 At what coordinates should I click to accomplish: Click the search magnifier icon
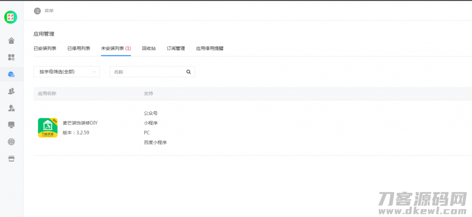pos(188,72)
